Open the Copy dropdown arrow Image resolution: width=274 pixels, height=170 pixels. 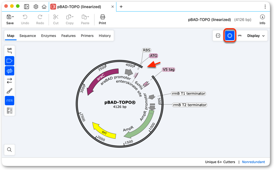[73, 17]
